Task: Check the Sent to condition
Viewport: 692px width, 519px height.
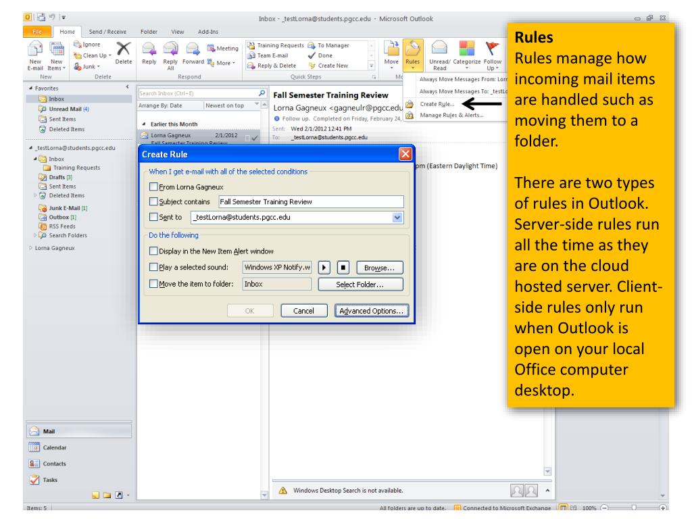Action: [x=153, y=217]
